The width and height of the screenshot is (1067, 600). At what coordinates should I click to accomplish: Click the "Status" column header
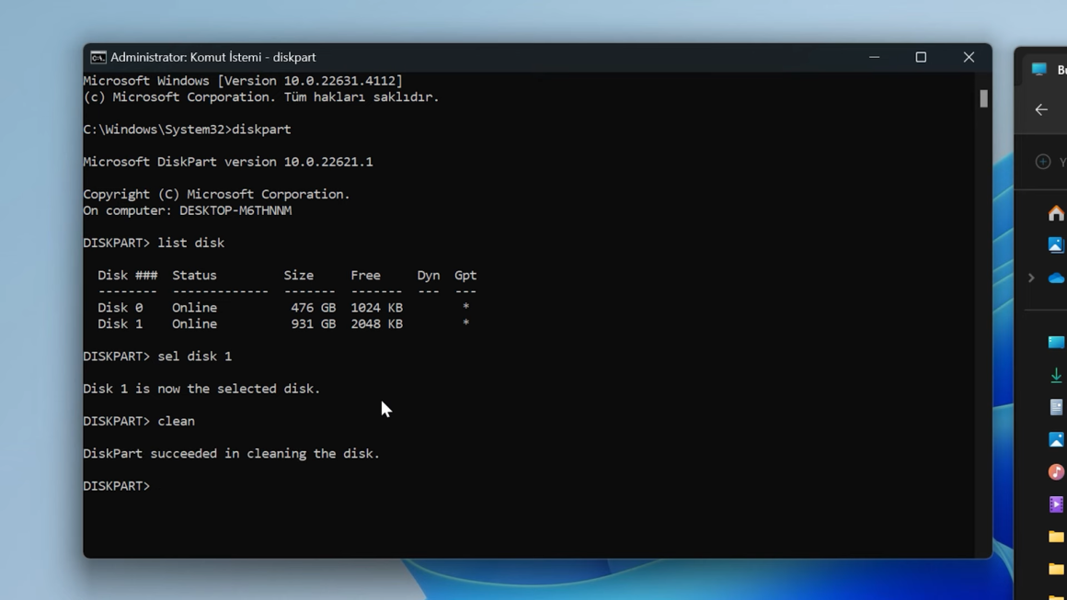(194, 276)
